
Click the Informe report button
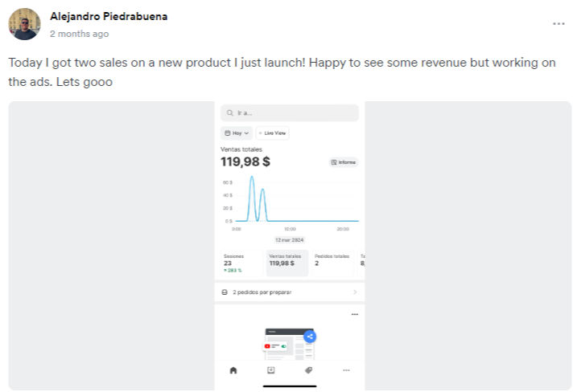pos(344,162)
